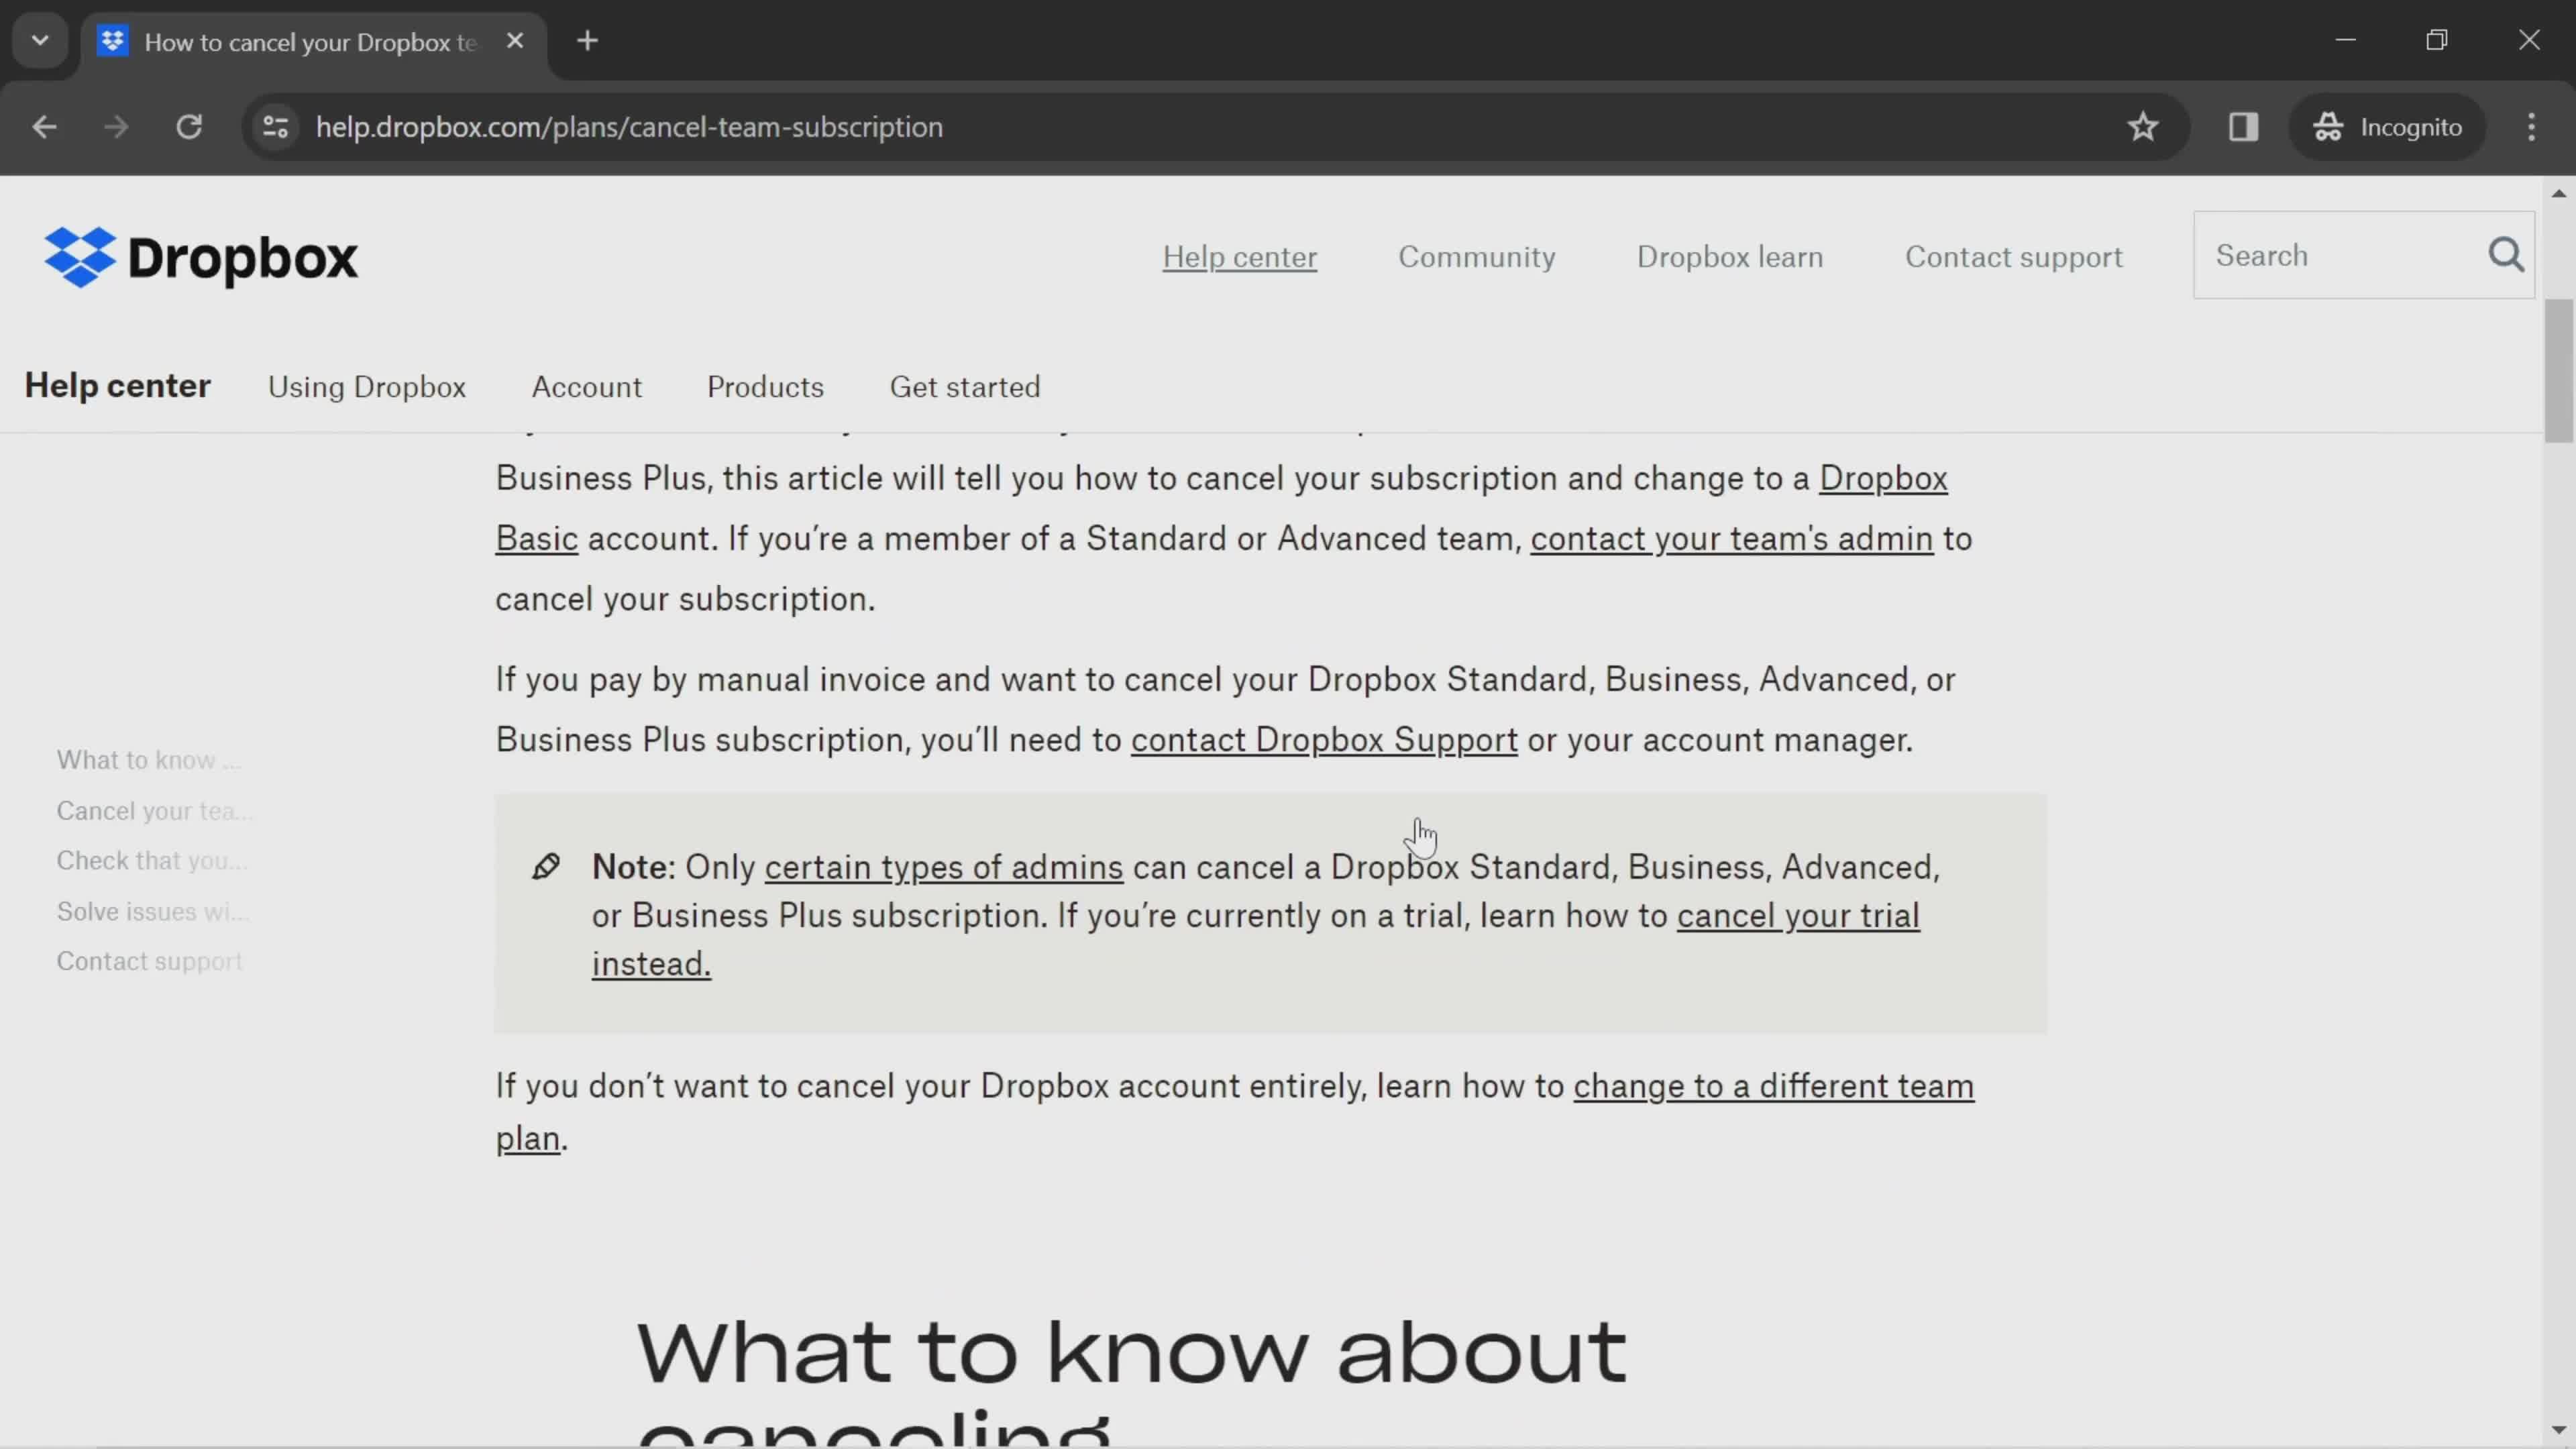Open the Community link
The width and height of the screenshot is (2576, 1449).
1476,257
